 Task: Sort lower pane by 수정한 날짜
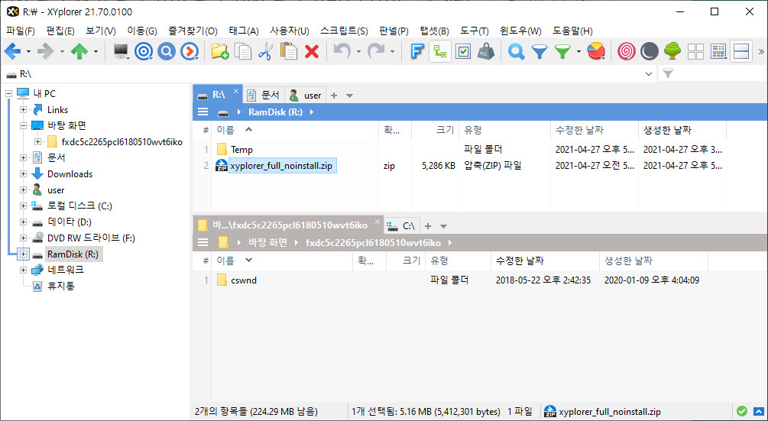[545, 261]
